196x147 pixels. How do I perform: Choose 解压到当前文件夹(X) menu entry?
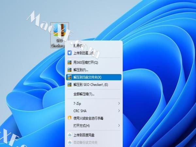click(x=87, y=77)
